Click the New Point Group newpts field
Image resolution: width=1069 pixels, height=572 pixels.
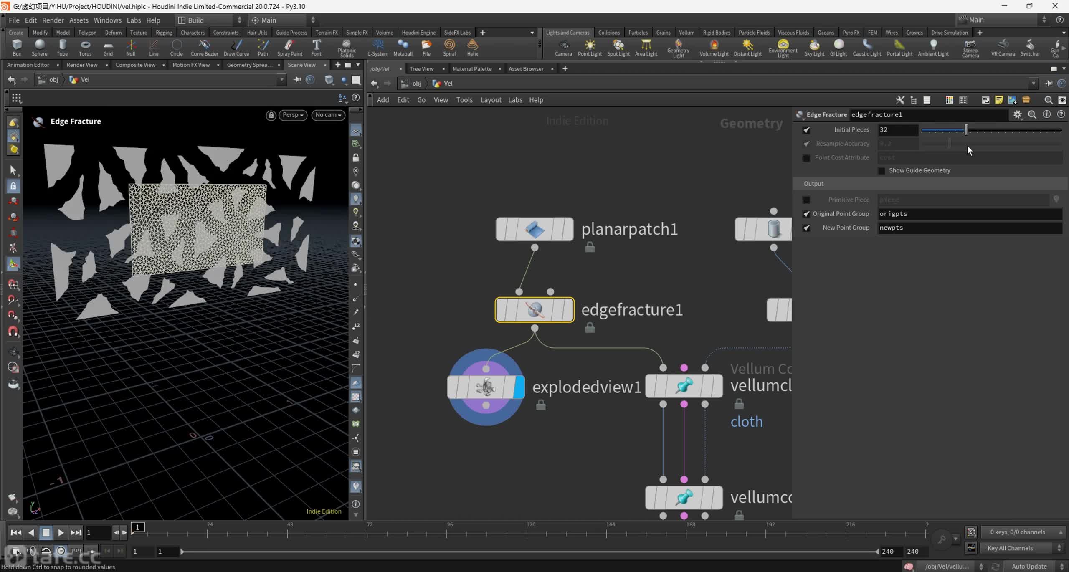coord(970,228)
